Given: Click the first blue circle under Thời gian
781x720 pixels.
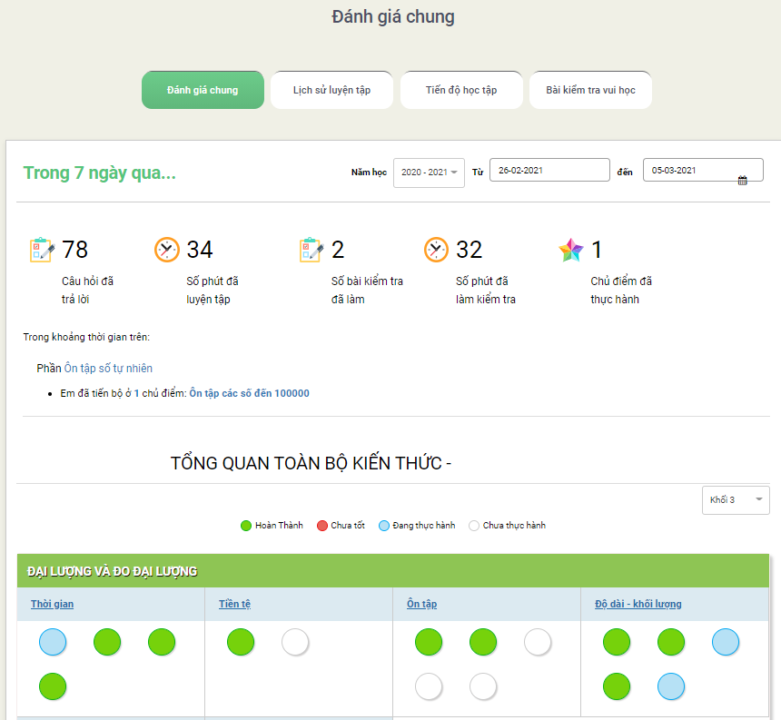Looking at the screenshot, I should click(x=53, y=642).
